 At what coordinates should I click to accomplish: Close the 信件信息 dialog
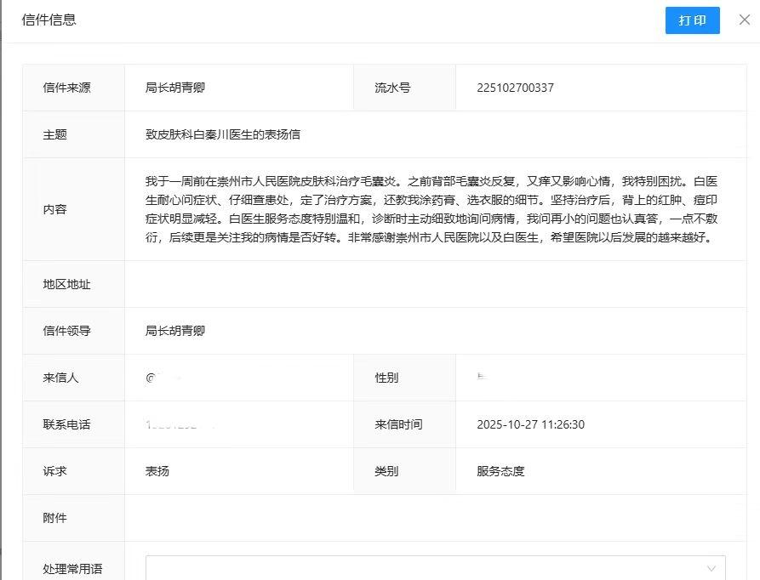tap(744, 20)
